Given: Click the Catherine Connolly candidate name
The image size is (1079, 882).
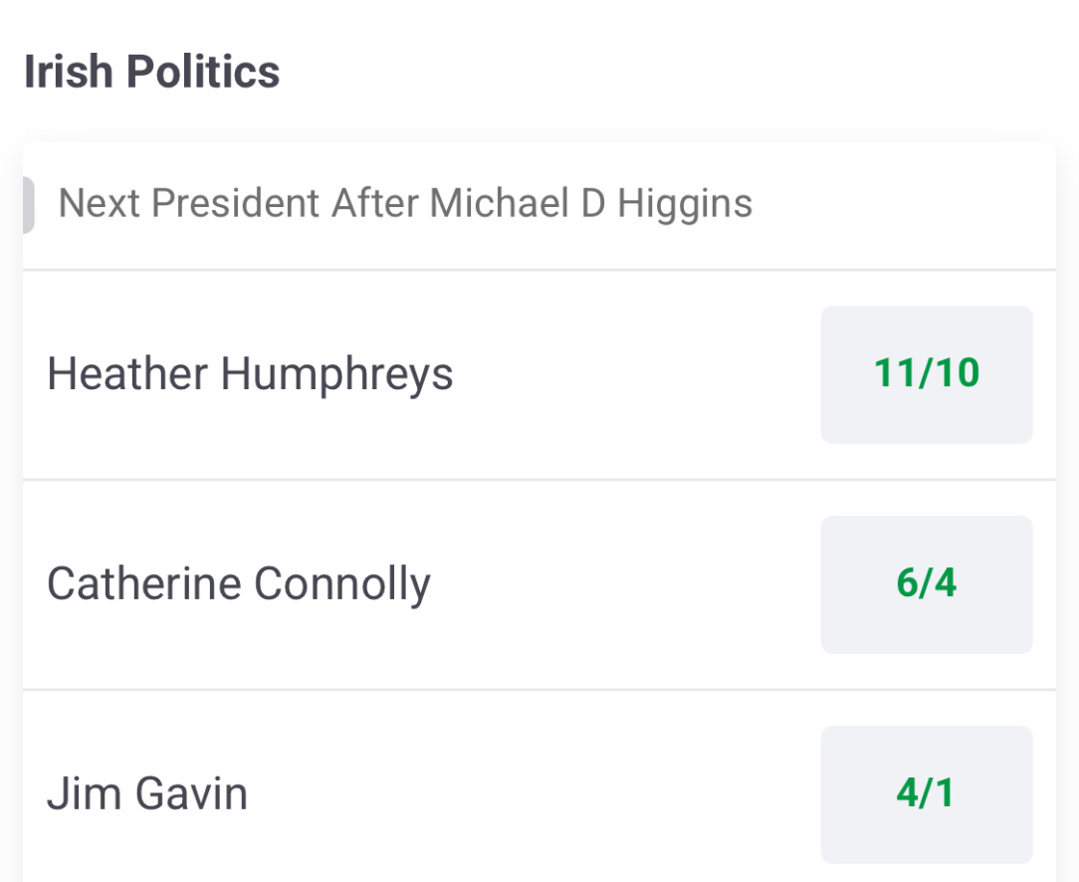Looking at the screenshot, I should [x=239, y=584].
